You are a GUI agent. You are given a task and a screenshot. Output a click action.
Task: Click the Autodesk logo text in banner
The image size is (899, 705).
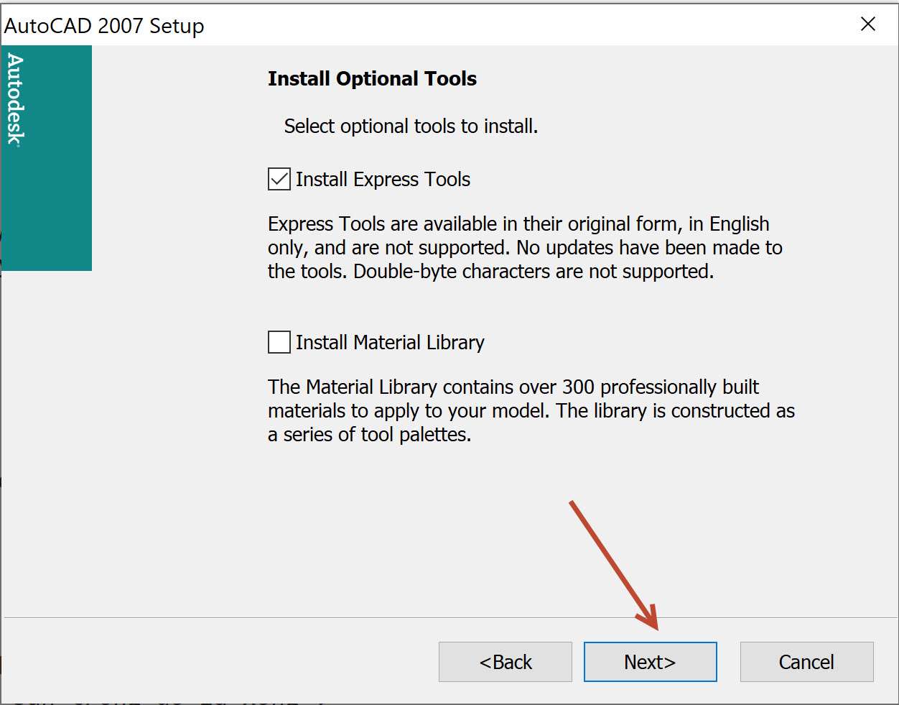click(16, 100)
